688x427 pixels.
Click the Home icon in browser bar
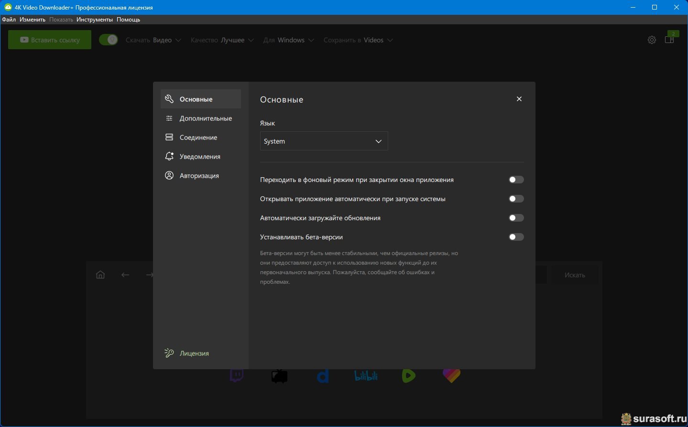(100, 275)
